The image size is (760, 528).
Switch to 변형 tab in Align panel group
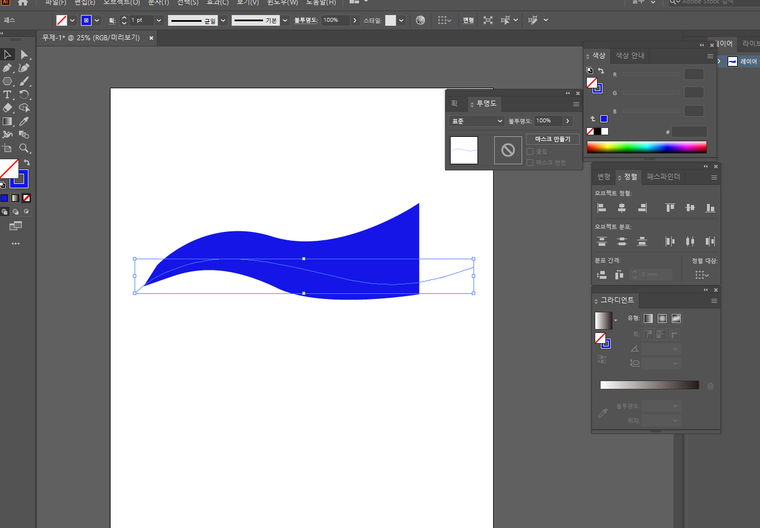604,177
